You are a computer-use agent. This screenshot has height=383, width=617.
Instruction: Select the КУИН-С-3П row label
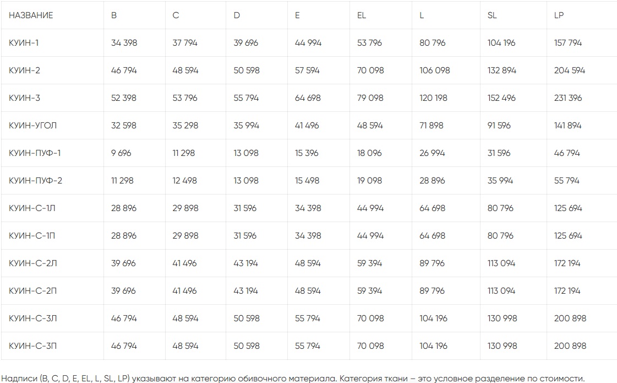pyautogui.click(x=33, y=346)
